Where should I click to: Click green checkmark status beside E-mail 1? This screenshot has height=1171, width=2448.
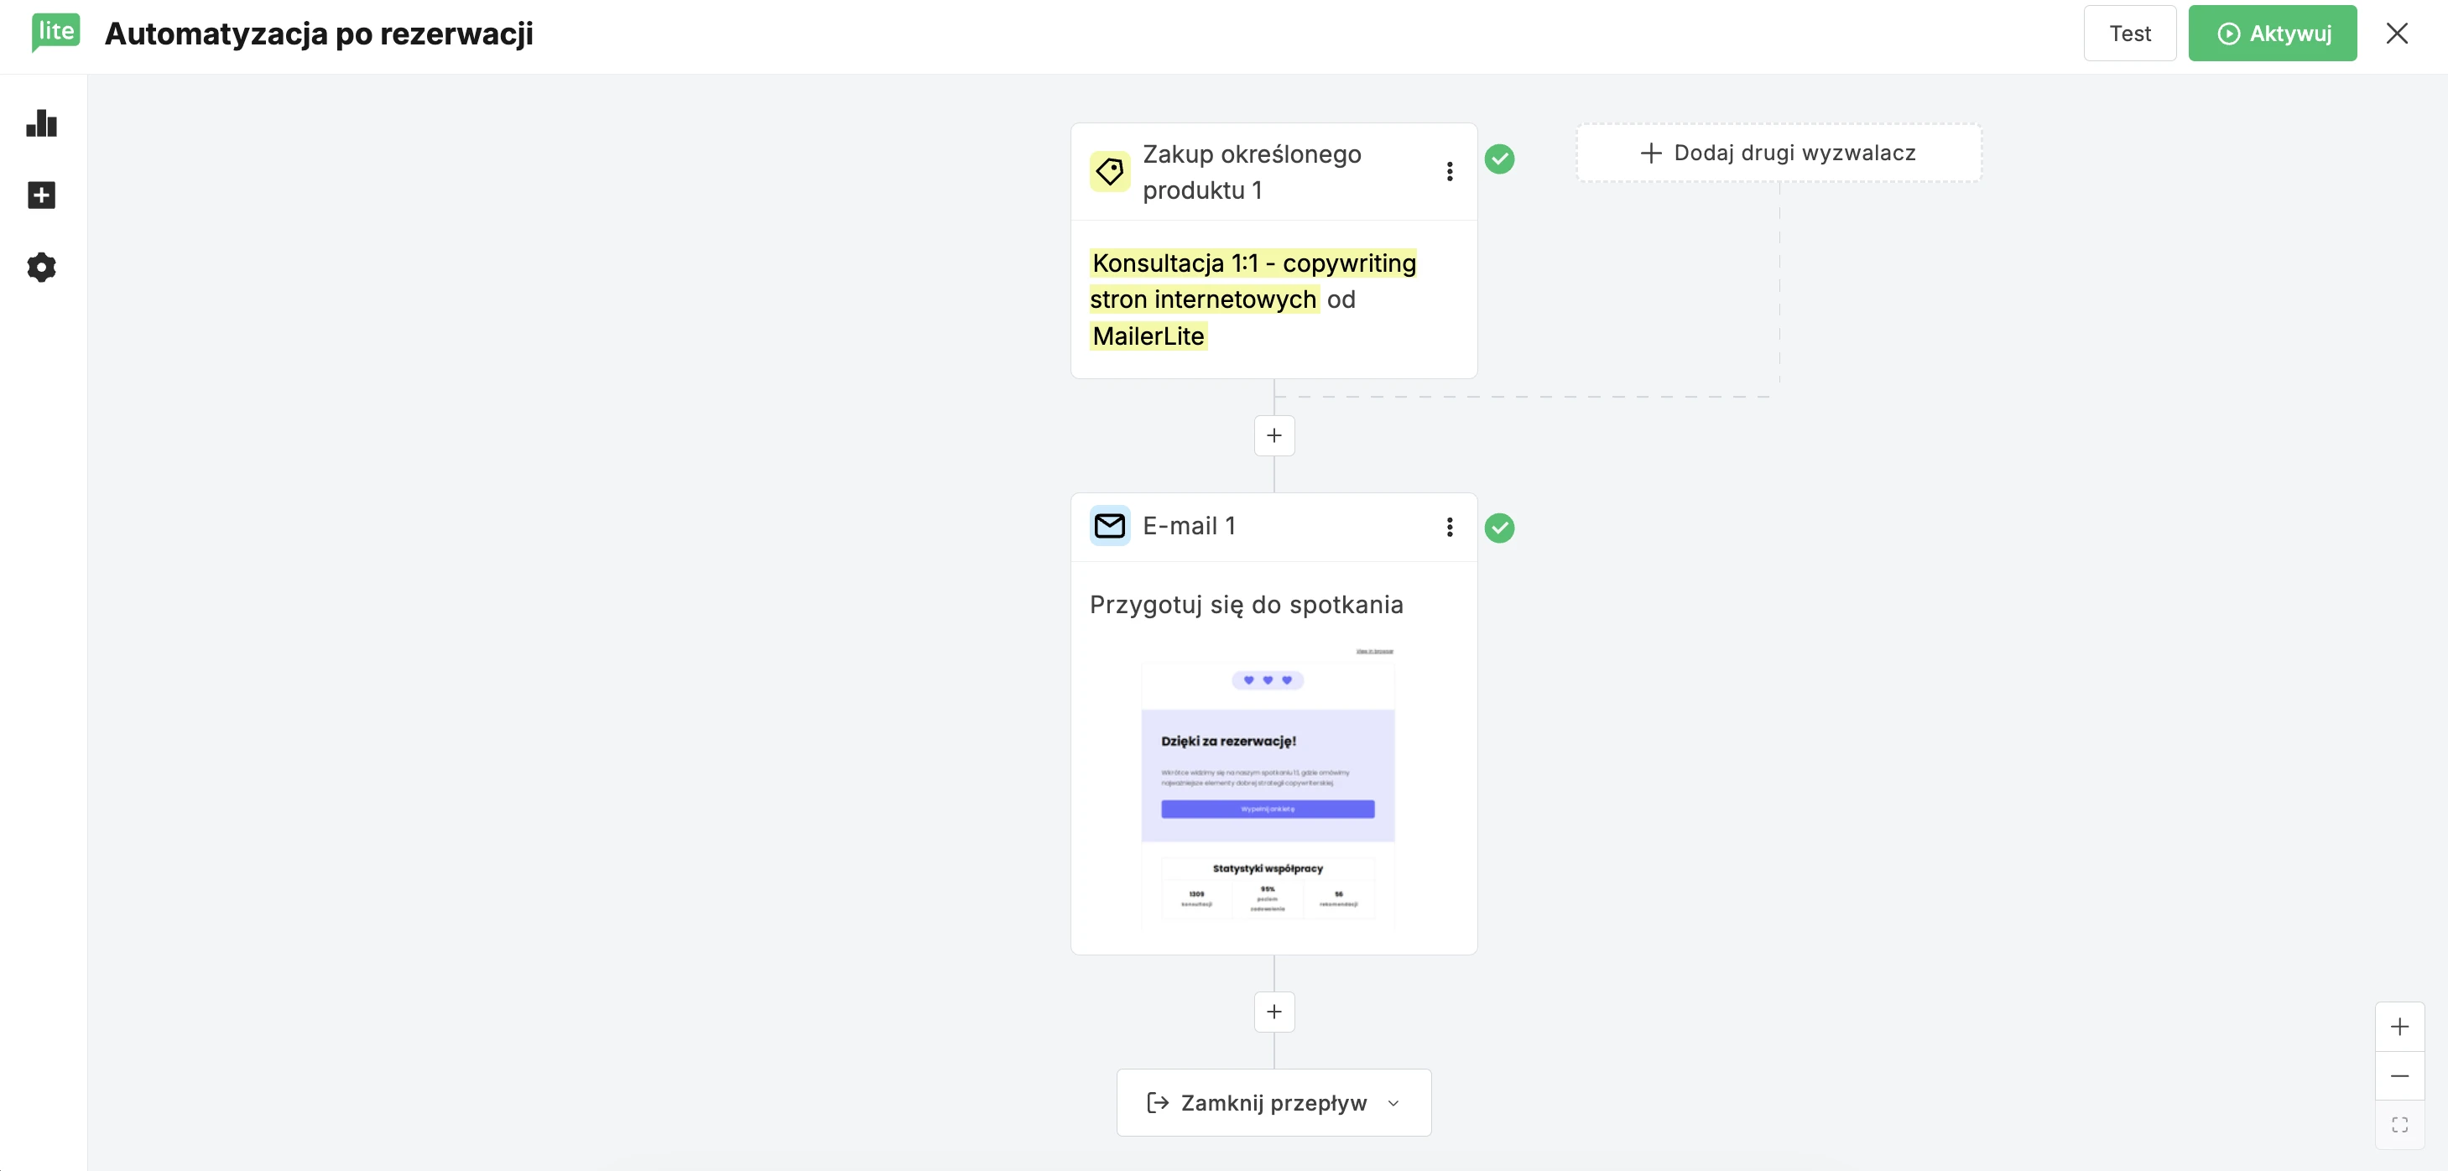pos(1498,528)
